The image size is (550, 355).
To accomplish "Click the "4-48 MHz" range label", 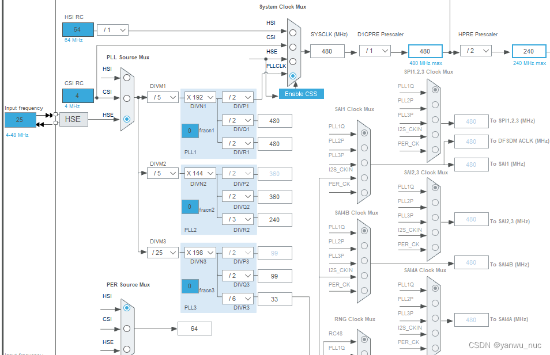I will pos(17,135).
